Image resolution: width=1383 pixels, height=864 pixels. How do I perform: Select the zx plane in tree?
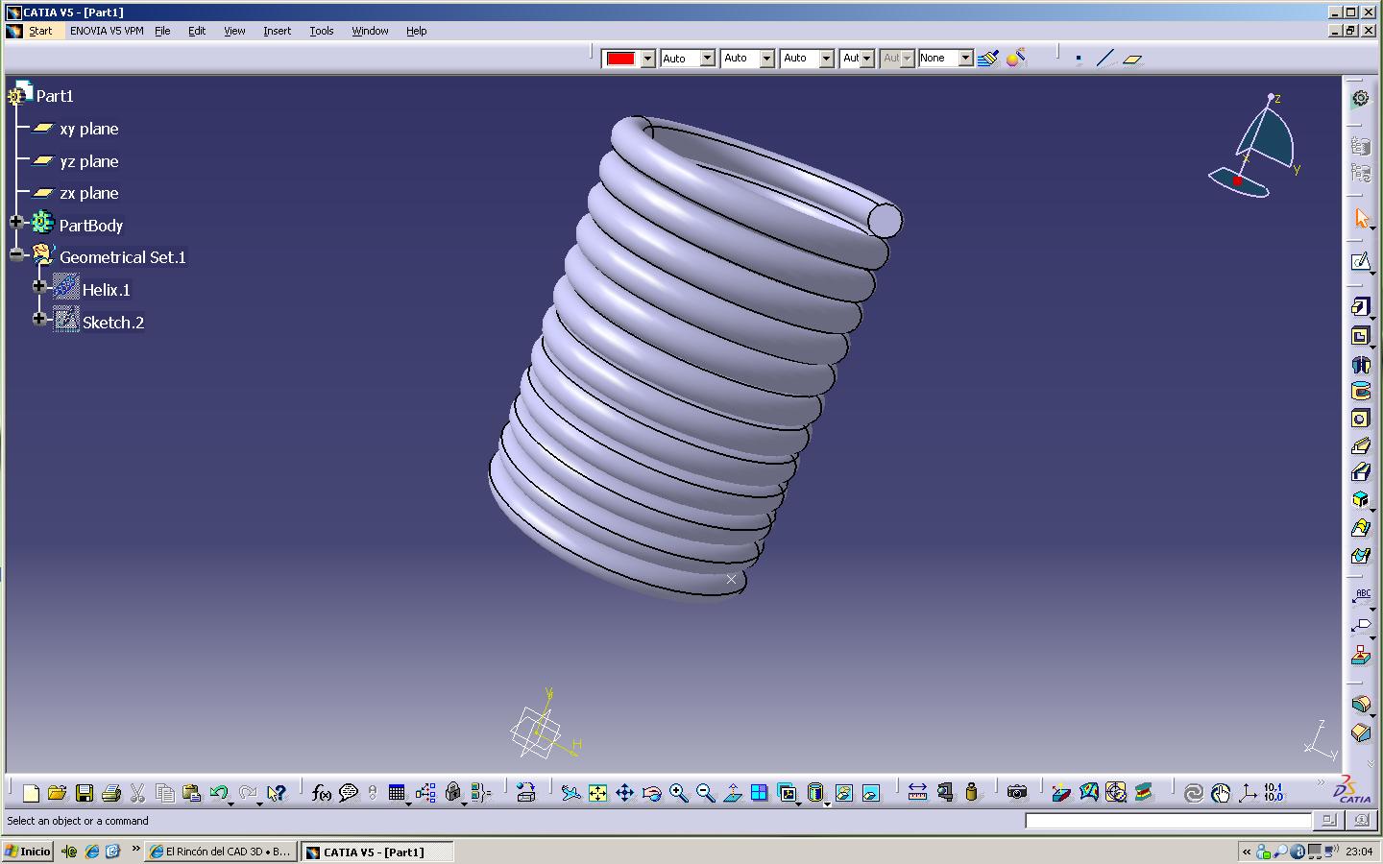(x=88, y=193)
